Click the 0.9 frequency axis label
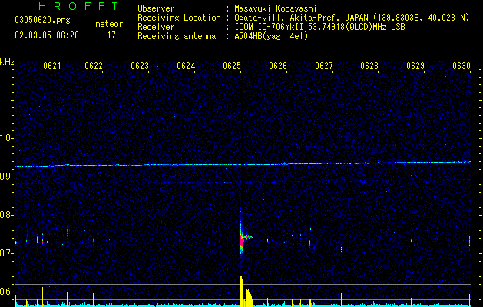This screenshot has height=307, width=483. pyautogui.click(x=7, y=177)
